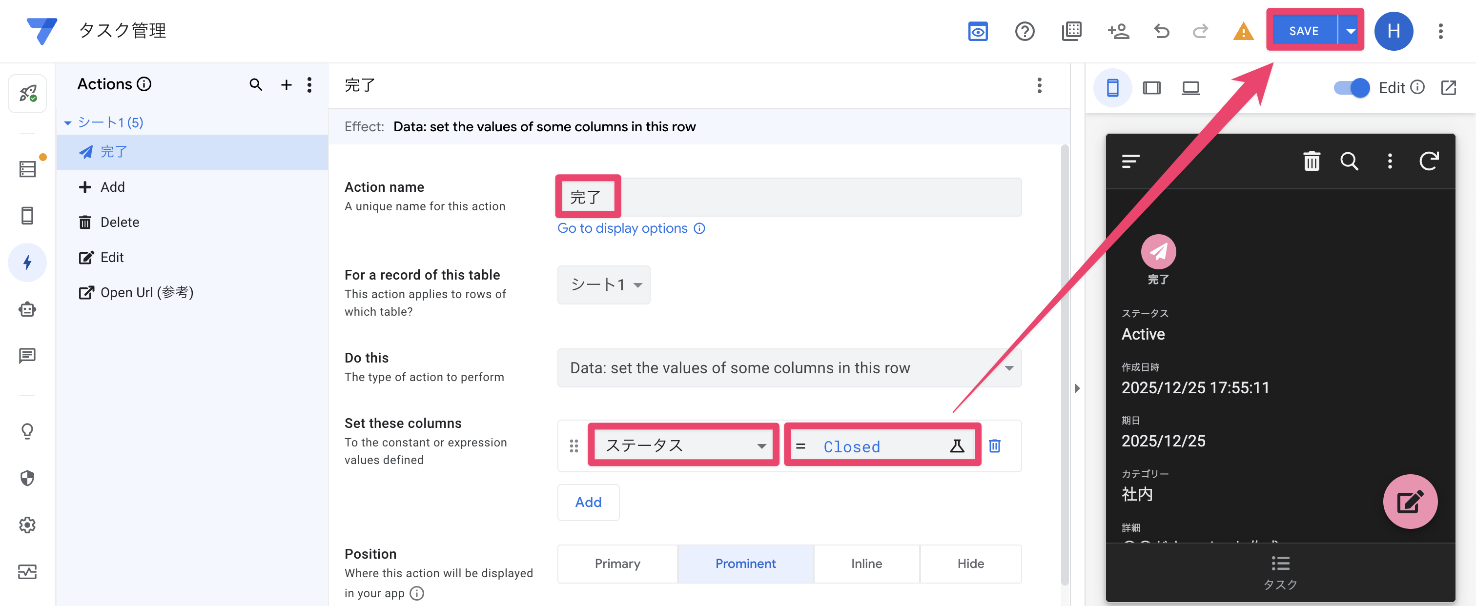
Task: Click the Undo arrow in top toolbar
Action: pyautogui.click(x=1162, y=31)
